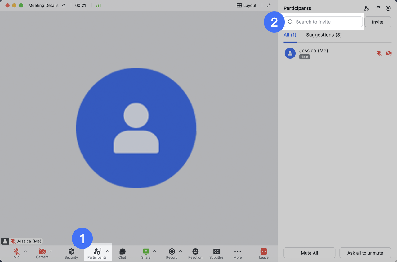Click Mute All button
Screen dimensions: 397x262
[x=309, y=253]
